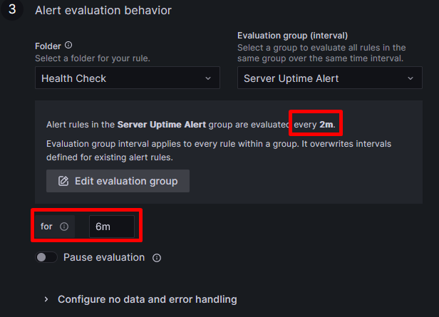Click the Edit evaluation group button

click(x=118, y=181)
